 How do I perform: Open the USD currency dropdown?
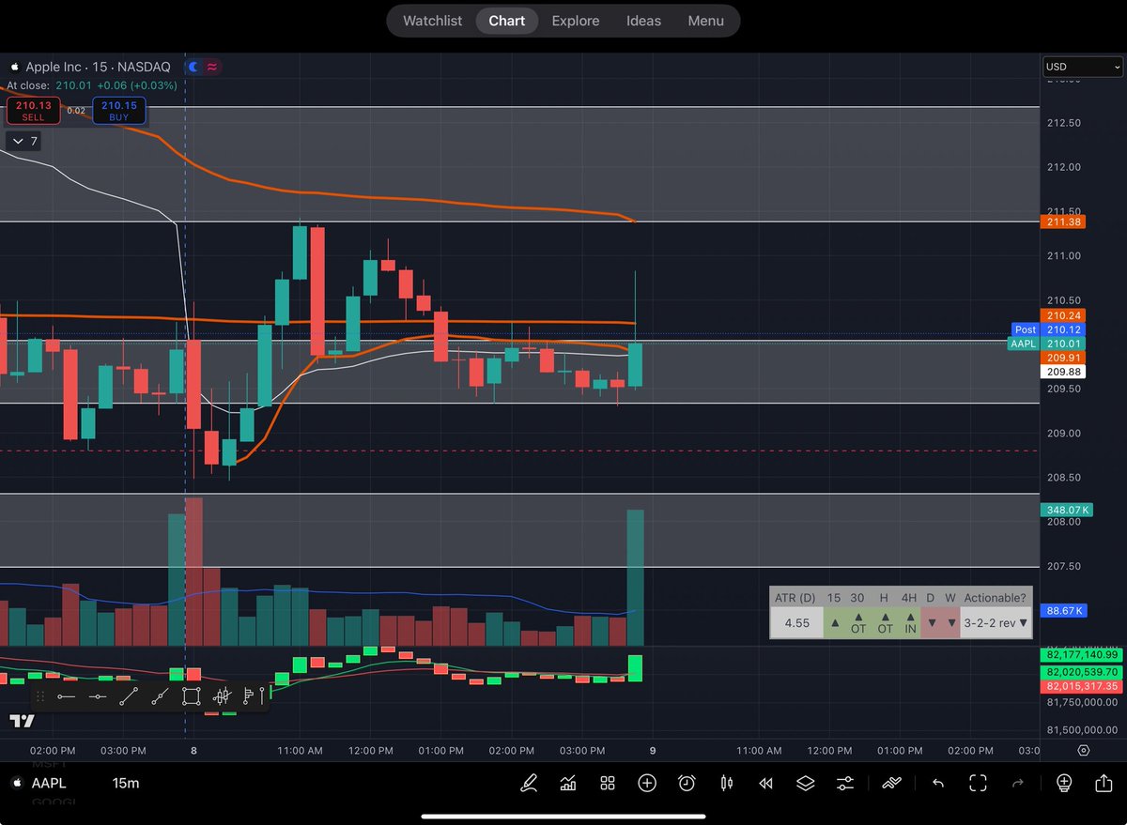tap(1083, 67)
